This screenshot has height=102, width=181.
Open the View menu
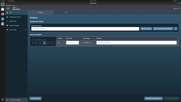[14, 5]
